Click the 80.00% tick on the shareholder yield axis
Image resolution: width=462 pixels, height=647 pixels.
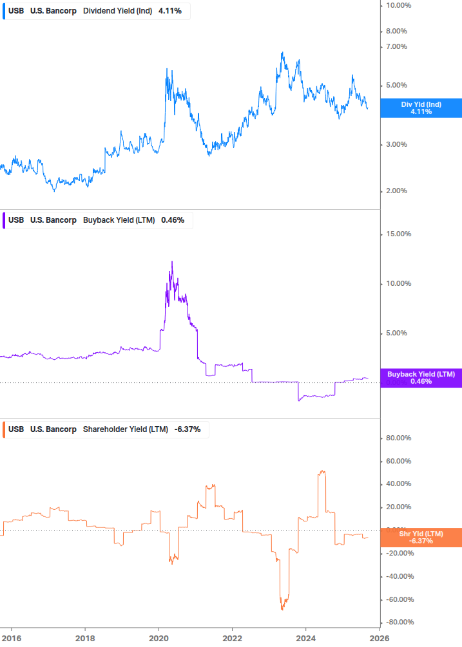[x=398, y=438]
